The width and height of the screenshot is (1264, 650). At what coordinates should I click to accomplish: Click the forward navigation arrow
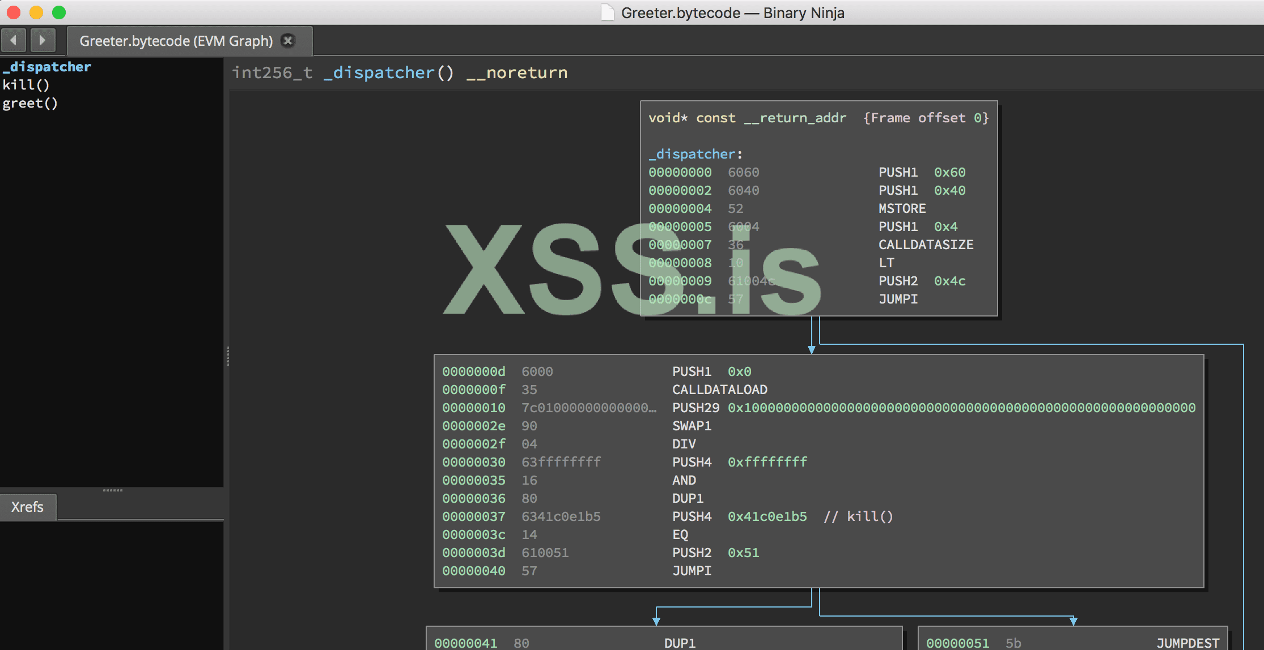(43, 40)
